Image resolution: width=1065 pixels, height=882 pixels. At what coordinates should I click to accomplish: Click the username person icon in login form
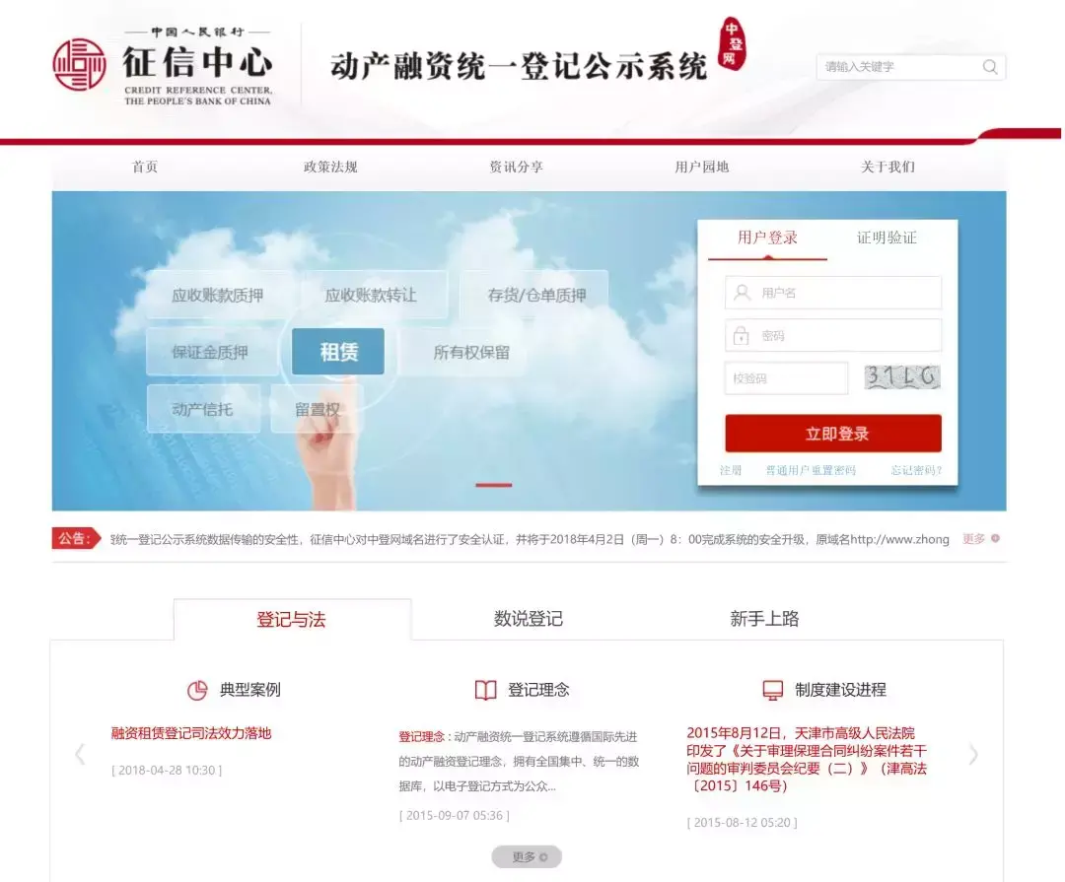point(742,292)
